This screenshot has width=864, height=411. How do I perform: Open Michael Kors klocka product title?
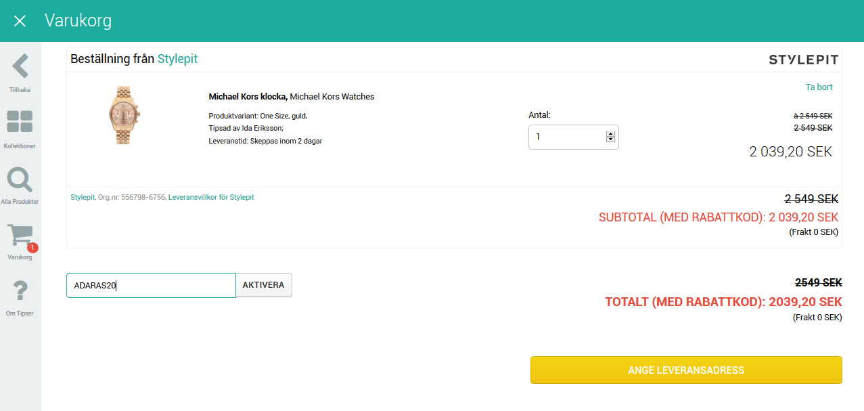248,97
